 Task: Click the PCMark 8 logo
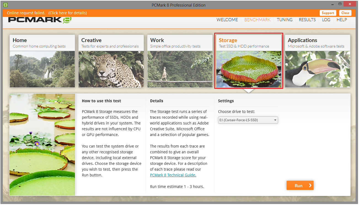tap(40, 20)
